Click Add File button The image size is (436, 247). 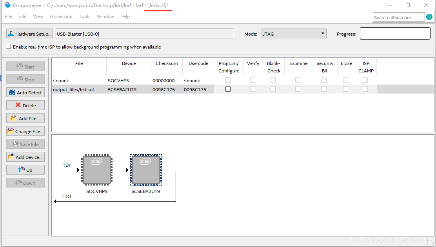tap(25, 118)
